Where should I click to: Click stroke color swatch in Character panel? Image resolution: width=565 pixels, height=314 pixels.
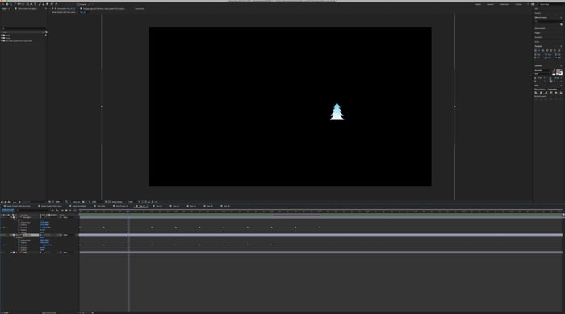pyautogui.click(x=561, y=74)
